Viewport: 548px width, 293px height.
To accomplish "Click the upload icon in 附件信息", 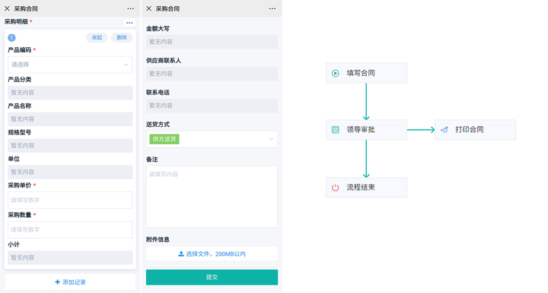I will click(x=181, y=254).
